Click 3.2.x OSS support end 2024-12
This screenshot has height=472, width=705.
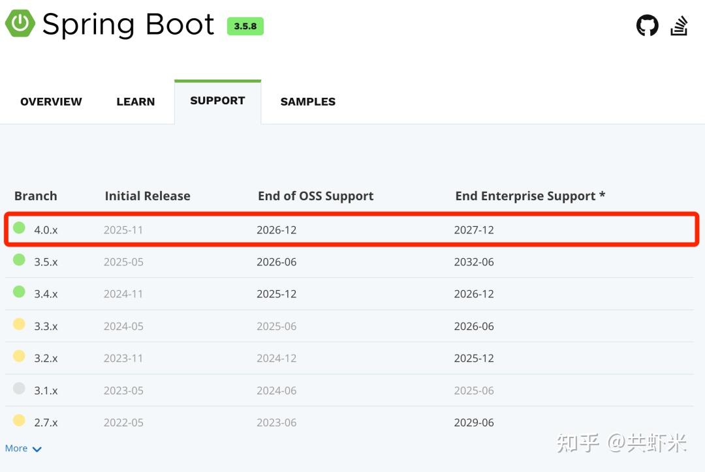[277, 359]
